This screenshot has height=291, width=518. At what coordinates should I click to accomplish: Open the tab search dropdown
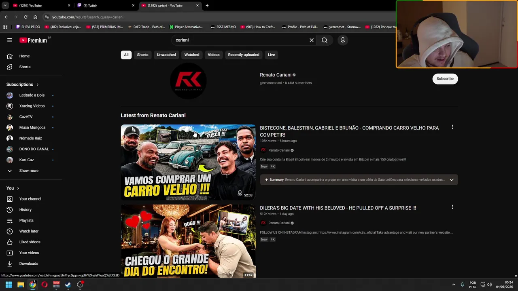tap(5, 6)
